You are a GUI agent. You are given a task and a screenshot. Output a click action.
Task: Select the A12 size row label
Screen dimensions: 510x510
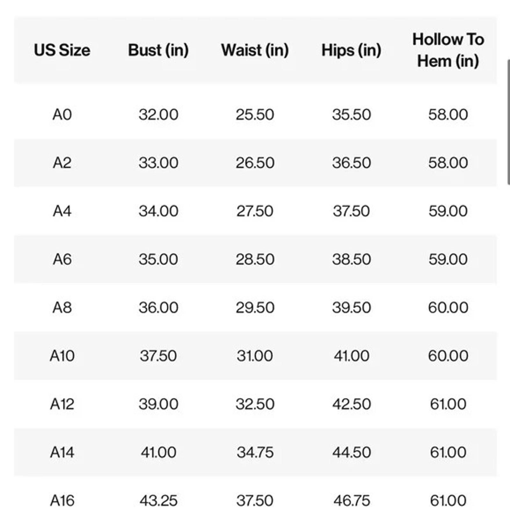(x=62, y=404)
